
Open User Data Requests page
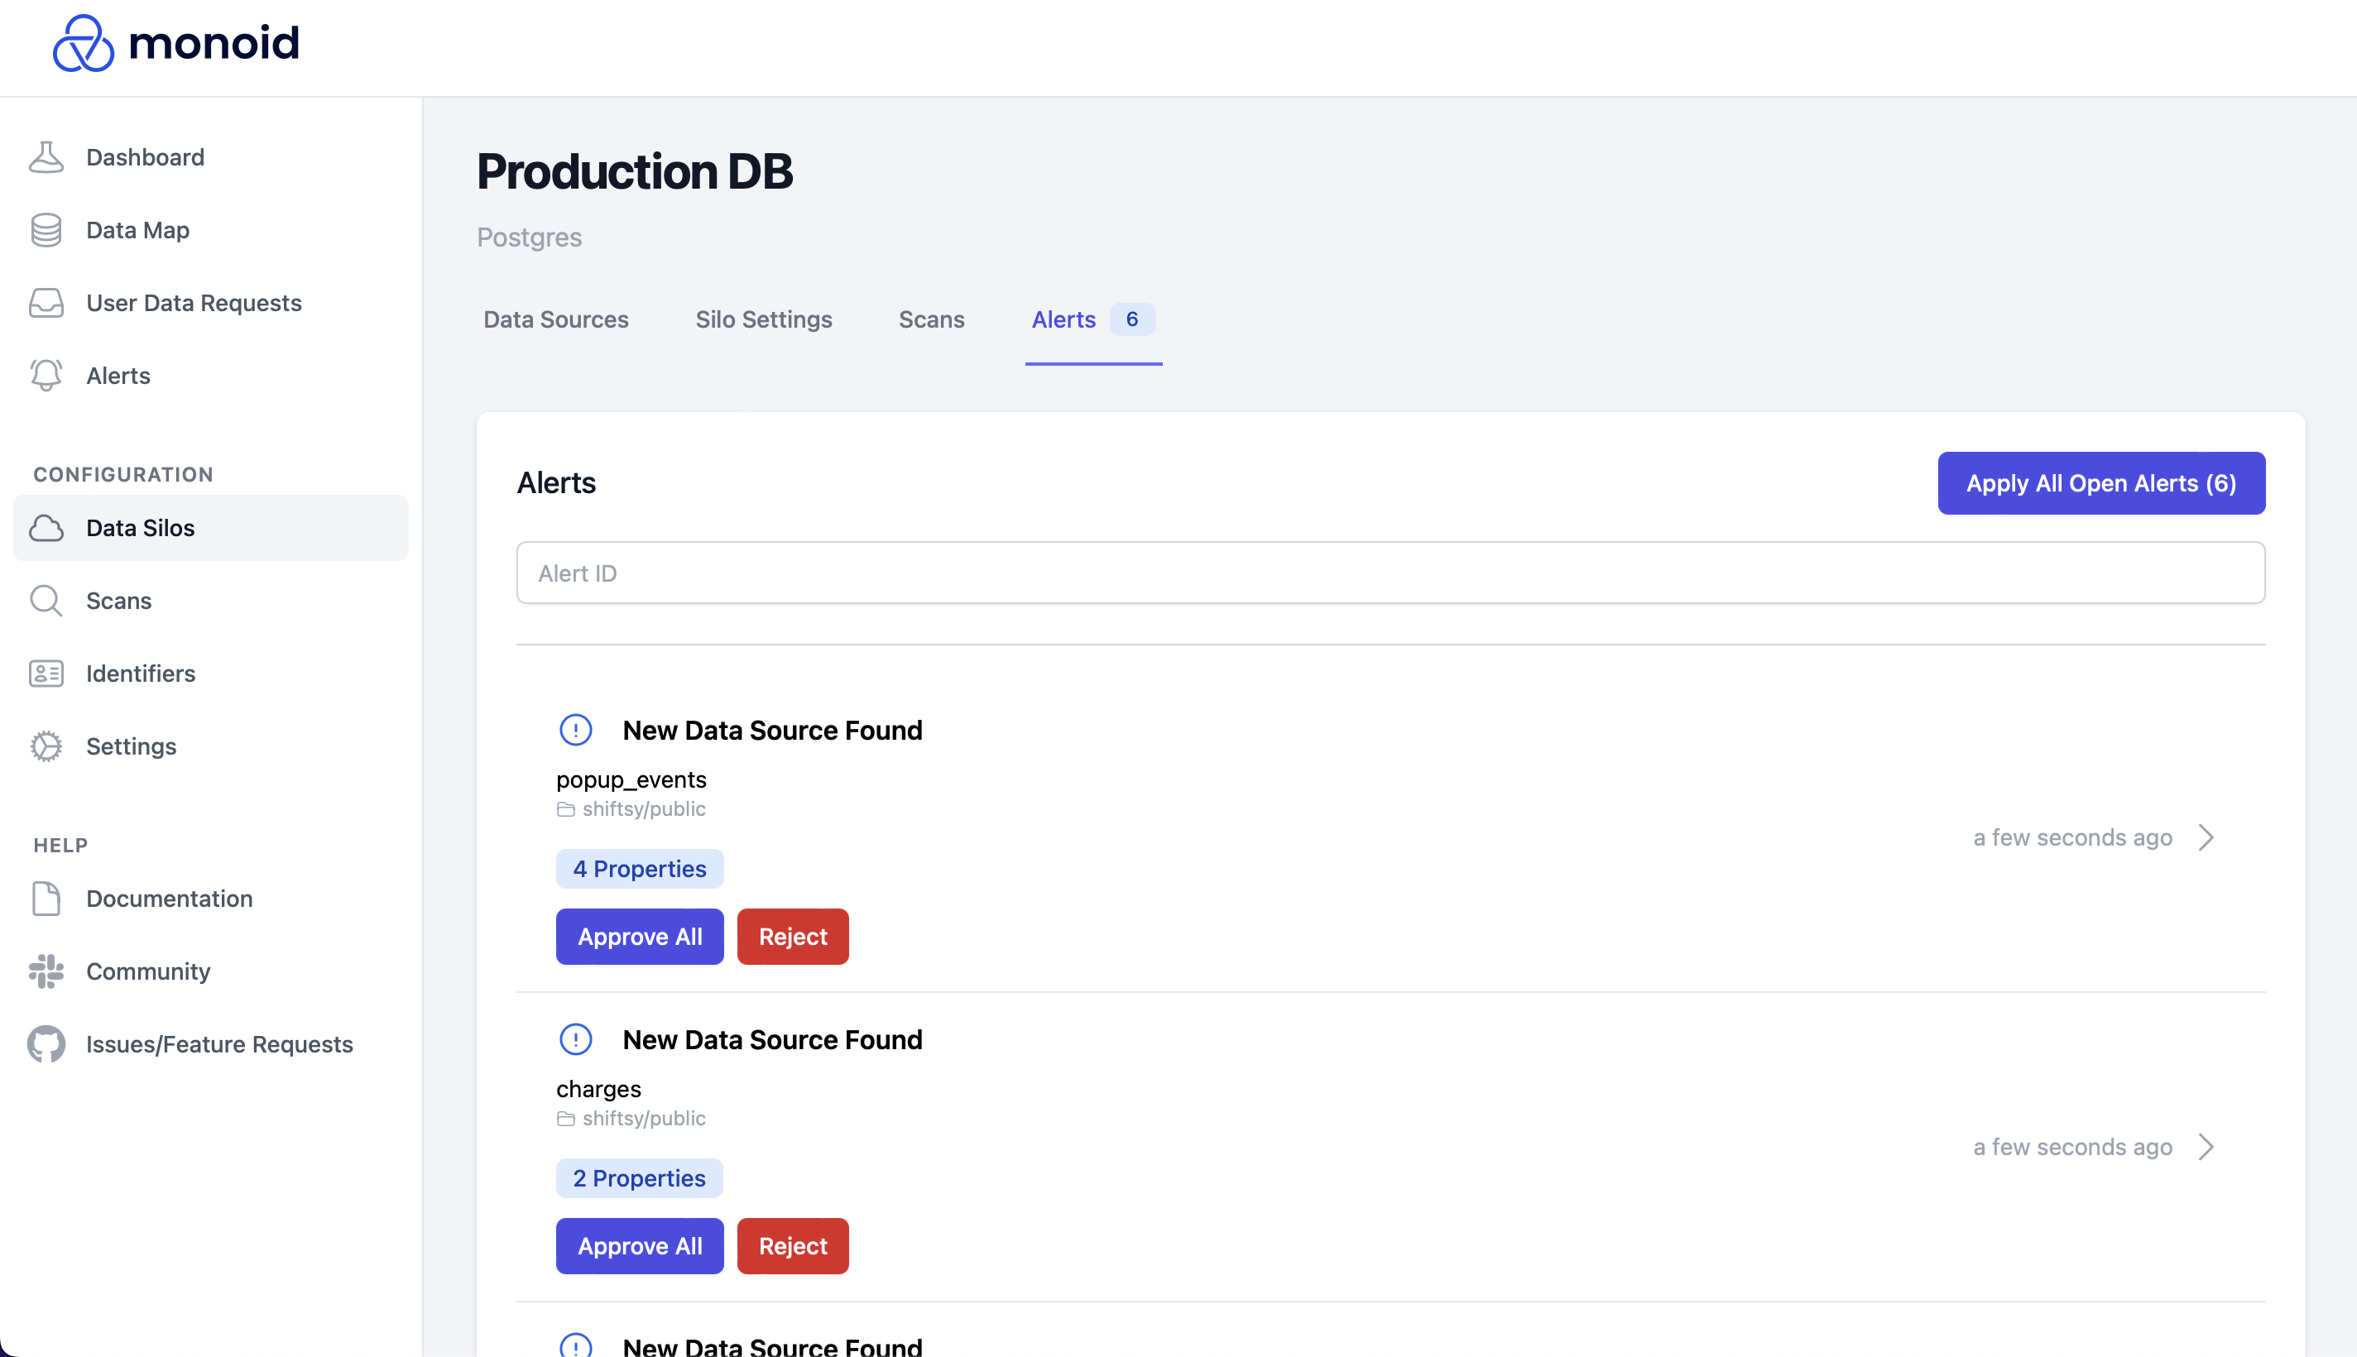pyautogui.click(x=211, y=303)
